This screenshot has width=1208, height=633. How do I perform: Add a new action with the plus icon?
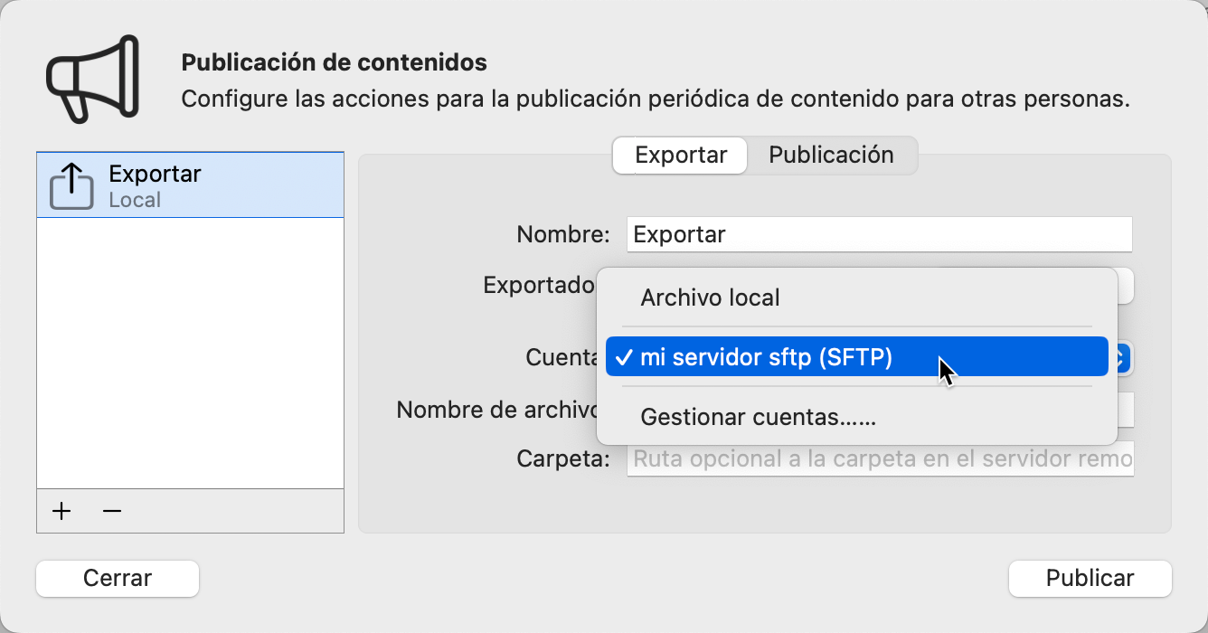point(61,511)
